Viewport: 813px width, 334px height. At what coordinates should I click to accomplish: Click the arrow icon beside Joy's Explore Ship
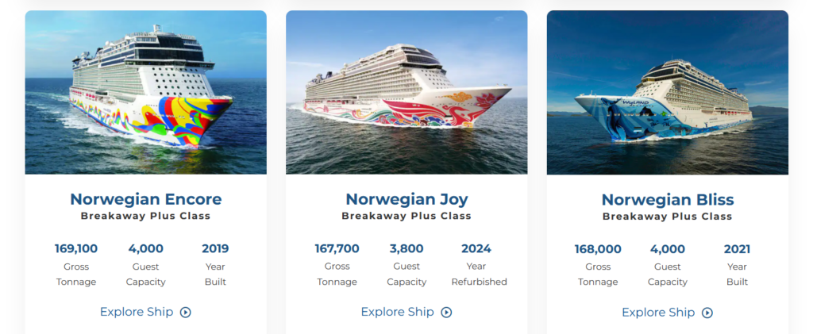(446, 313)
